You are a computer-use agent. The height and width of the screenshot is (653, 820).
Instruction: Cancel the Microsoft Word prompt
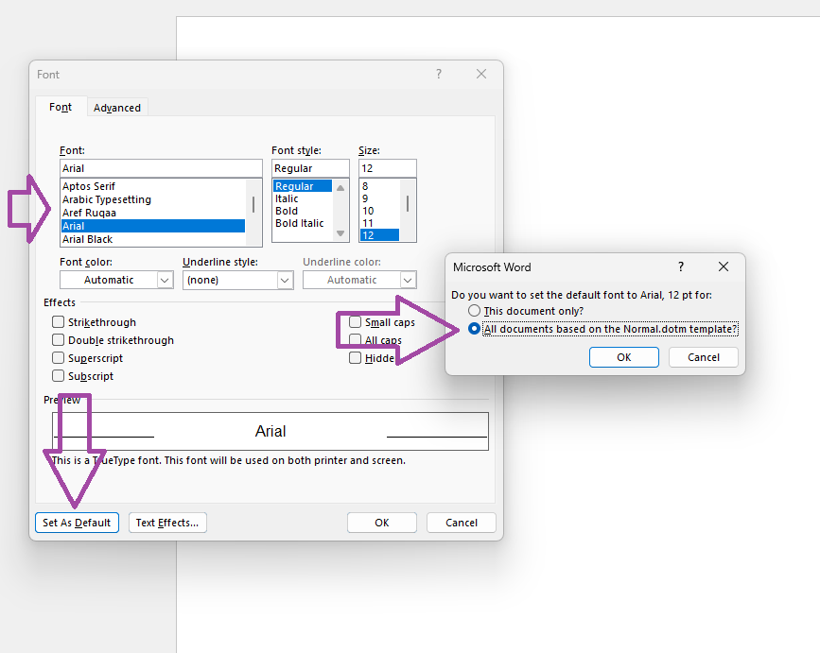(704, 357)
